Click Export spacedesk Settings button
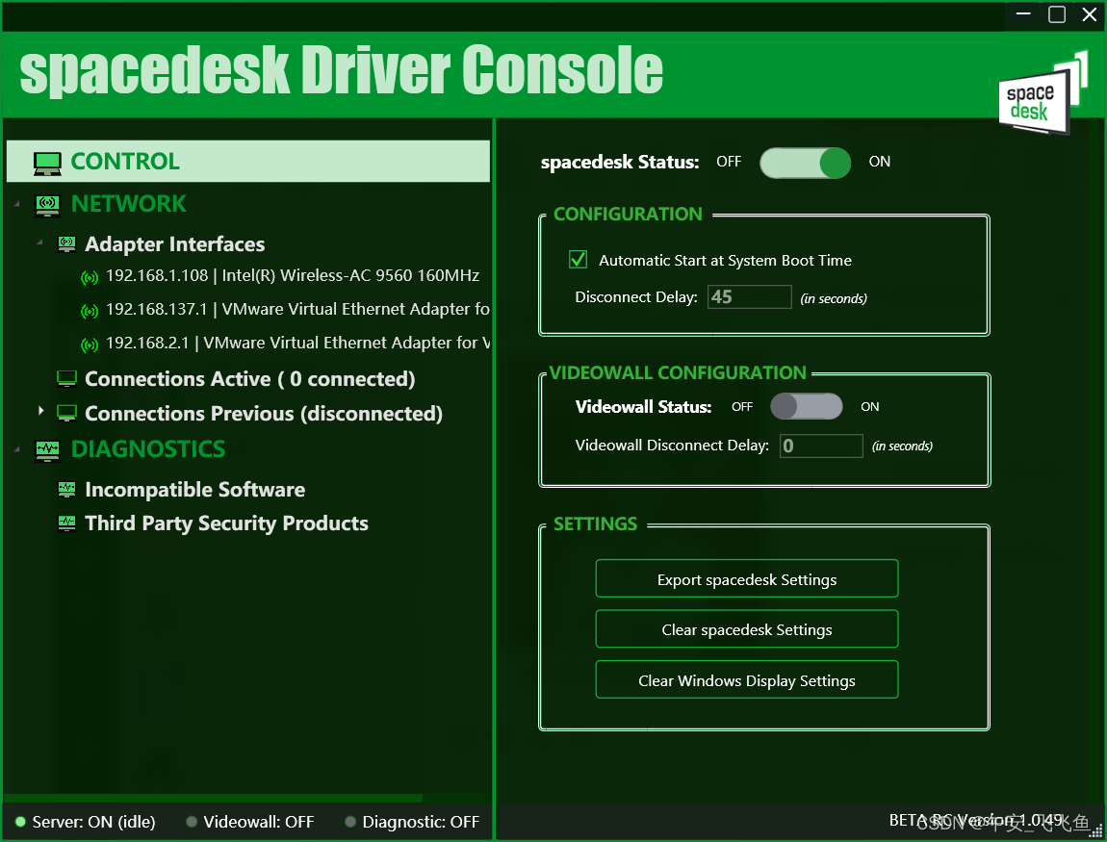 tap(747, 578)
